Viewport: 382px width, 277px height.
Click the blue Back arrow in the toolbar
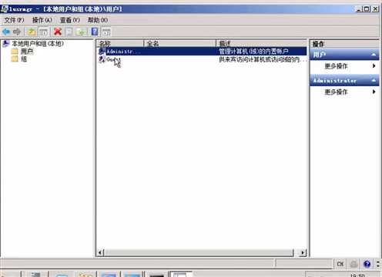coord(6,32)
